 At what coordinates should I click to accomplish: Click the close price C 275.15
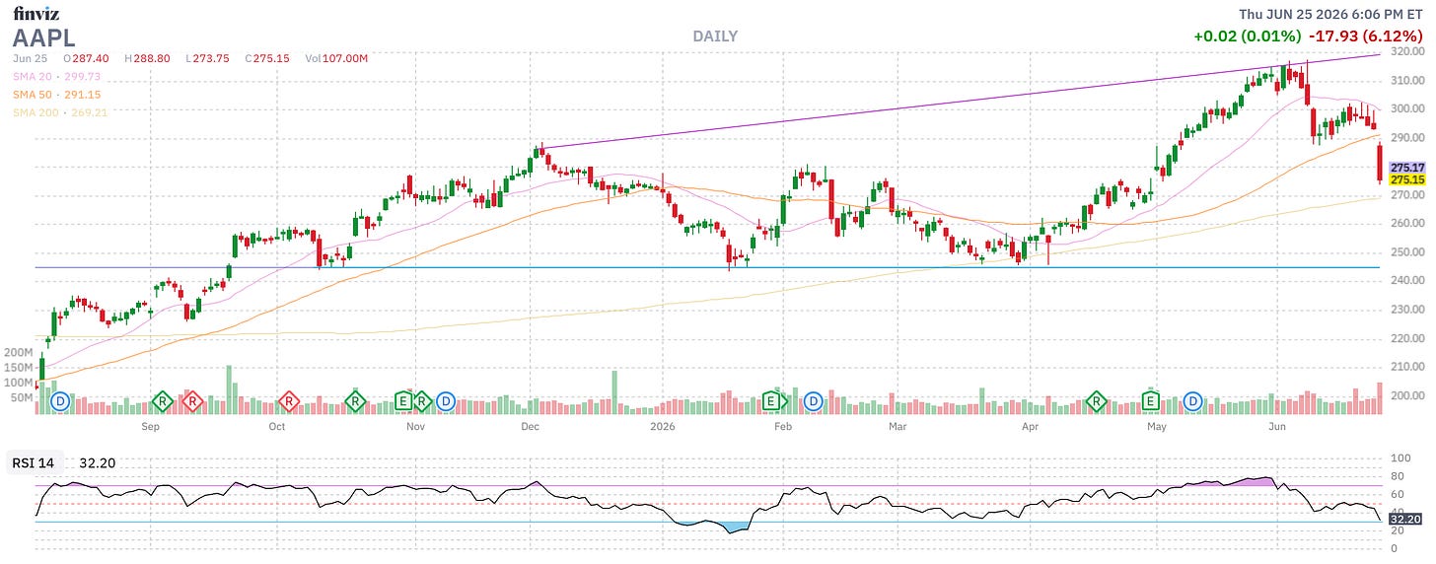(x=267, y=59)
